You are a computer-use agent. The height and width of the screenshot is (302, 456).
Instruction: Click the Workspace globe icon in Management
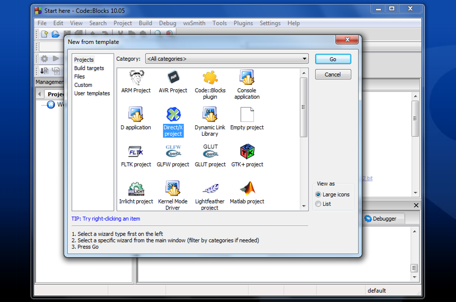click(x=51, y=105)
